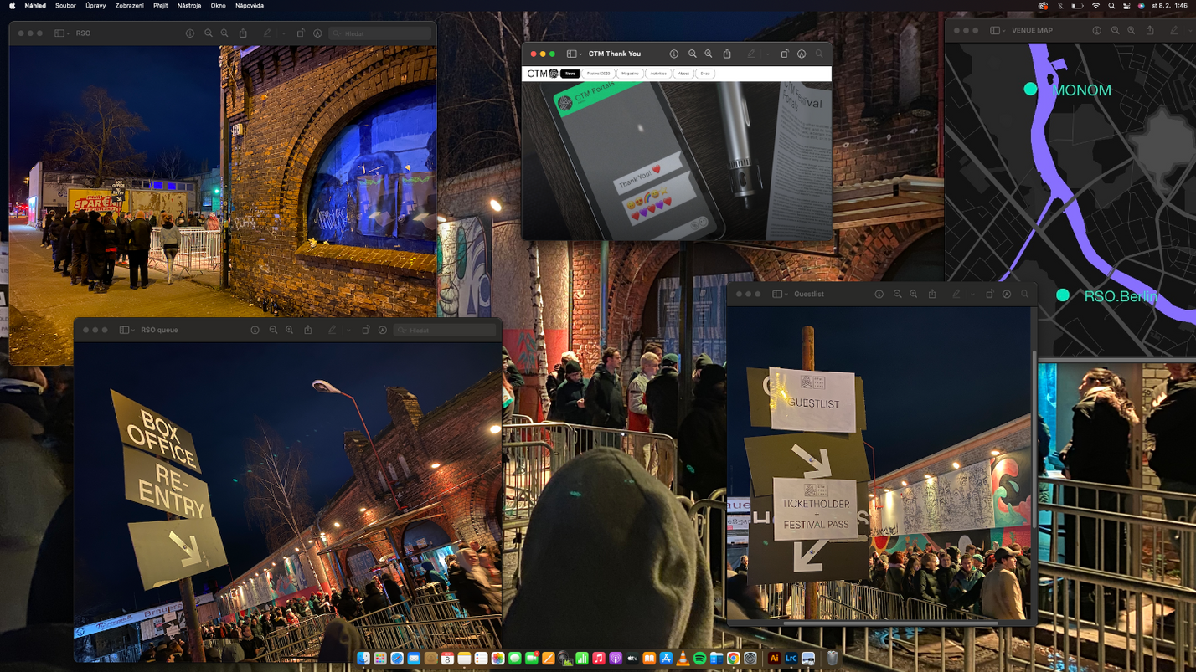Open Google Chrome from the Dock
1196x672 pixels.
(x=733, y=659)
